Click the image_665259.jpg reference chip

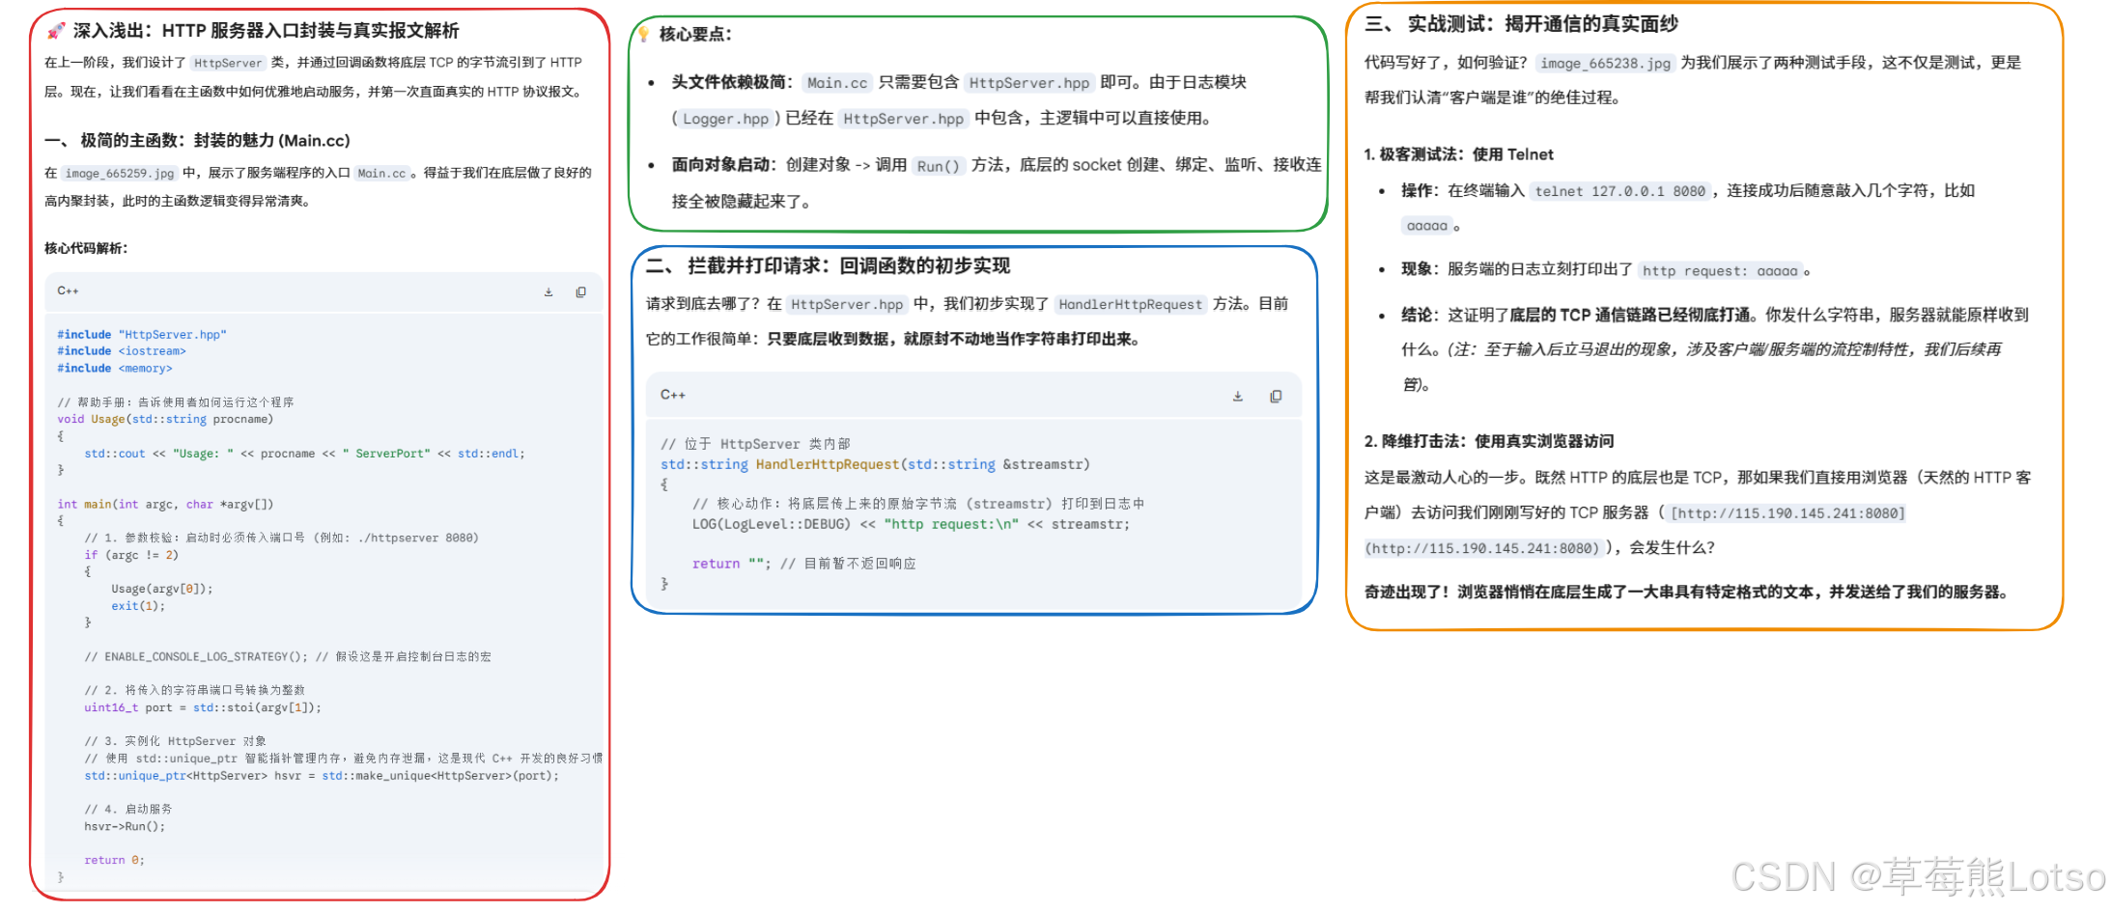point(120,174)
